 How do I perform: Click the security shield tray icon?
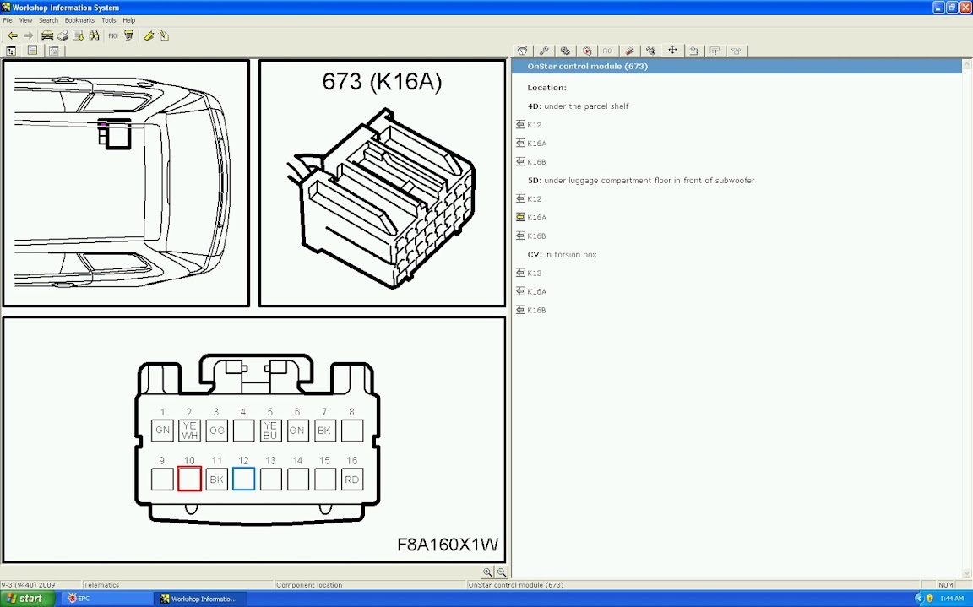[930, 599]
